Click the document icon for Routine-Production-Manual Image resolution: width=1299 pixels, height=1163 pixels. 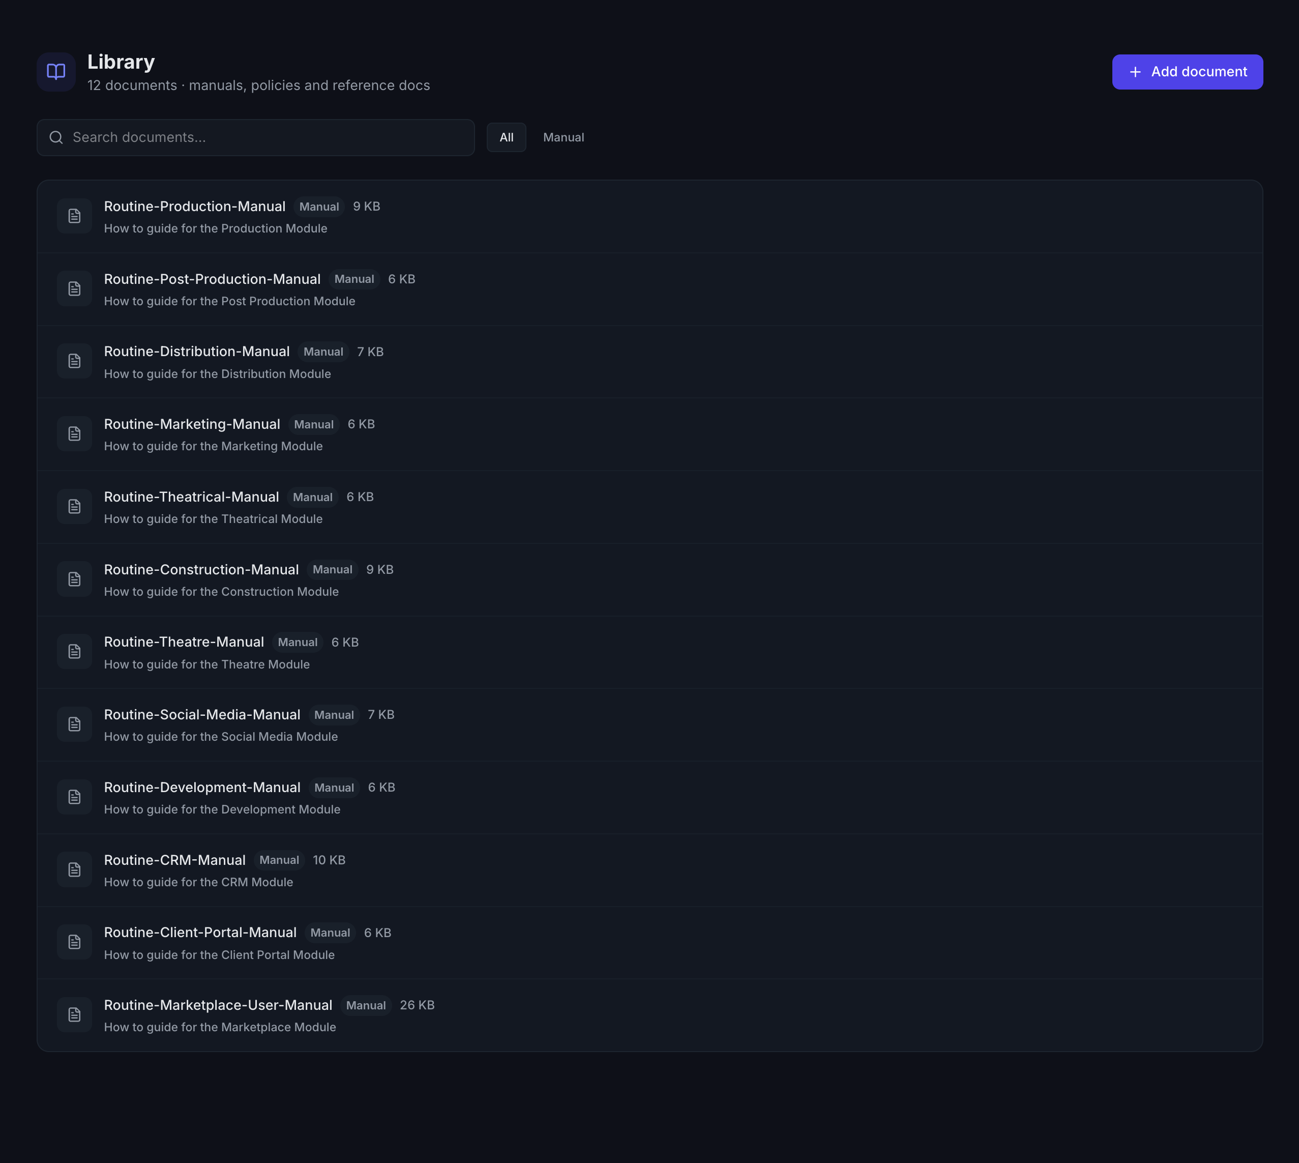click(75, 216)
